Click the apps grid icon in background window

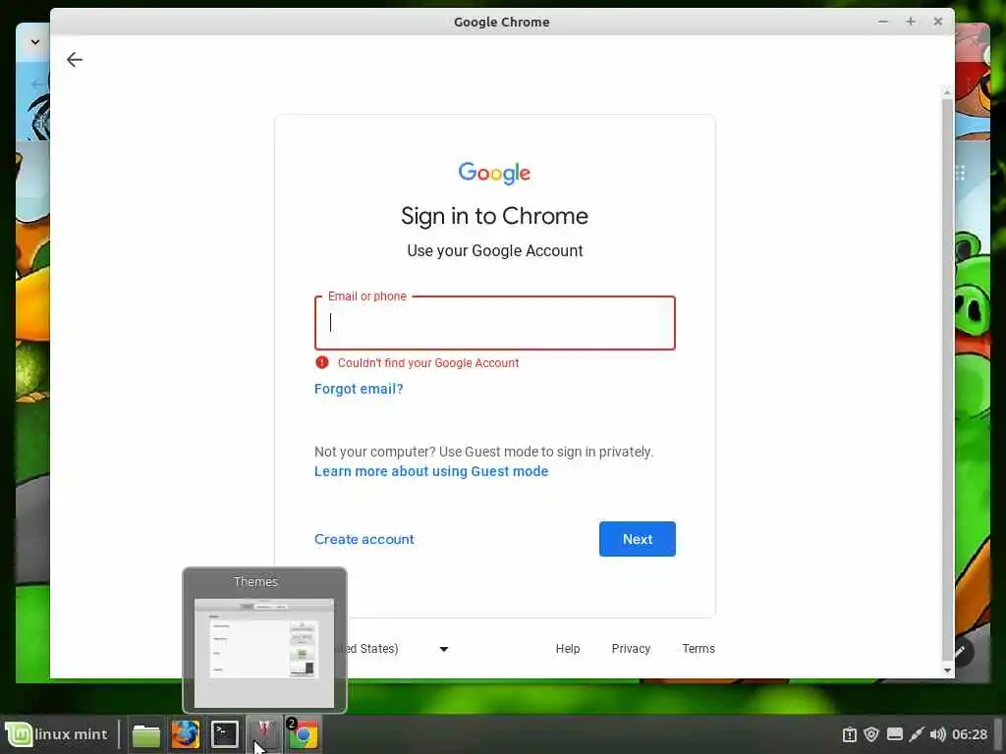pos(961,173)
